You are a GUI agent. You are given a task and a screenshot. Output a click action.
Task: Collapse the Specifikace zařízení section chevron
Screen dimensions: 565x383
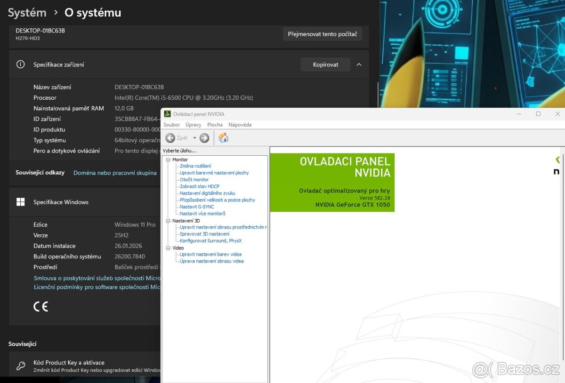(x=359, y=64)
